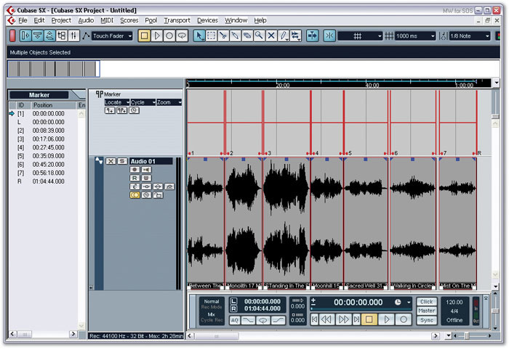Mute the Audio 01 track
Image resolution: width=509 pixels, height=349 pixels.
pos(111,161)
